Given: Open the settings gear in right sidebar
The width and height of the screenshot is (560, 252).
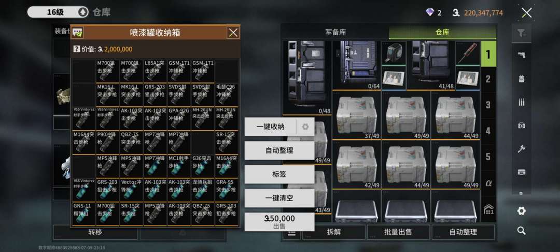Looking at the screenshot, I should click(522, 211).
